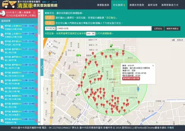Screen dimensions: 185x131
Task: Click the visitor count 23674 text
Action: coord(49,2)
